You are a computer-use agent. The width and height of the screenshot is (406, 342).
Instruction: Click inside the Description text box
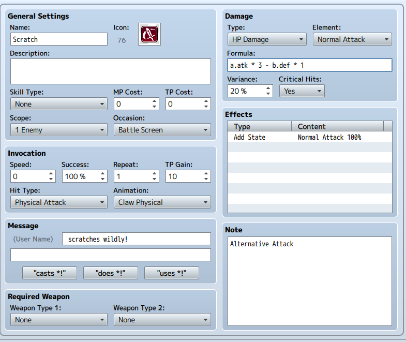110,71
